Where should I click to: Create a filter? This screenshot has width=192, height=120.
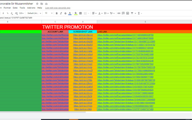pyautogui.click(x=132, y=13)
